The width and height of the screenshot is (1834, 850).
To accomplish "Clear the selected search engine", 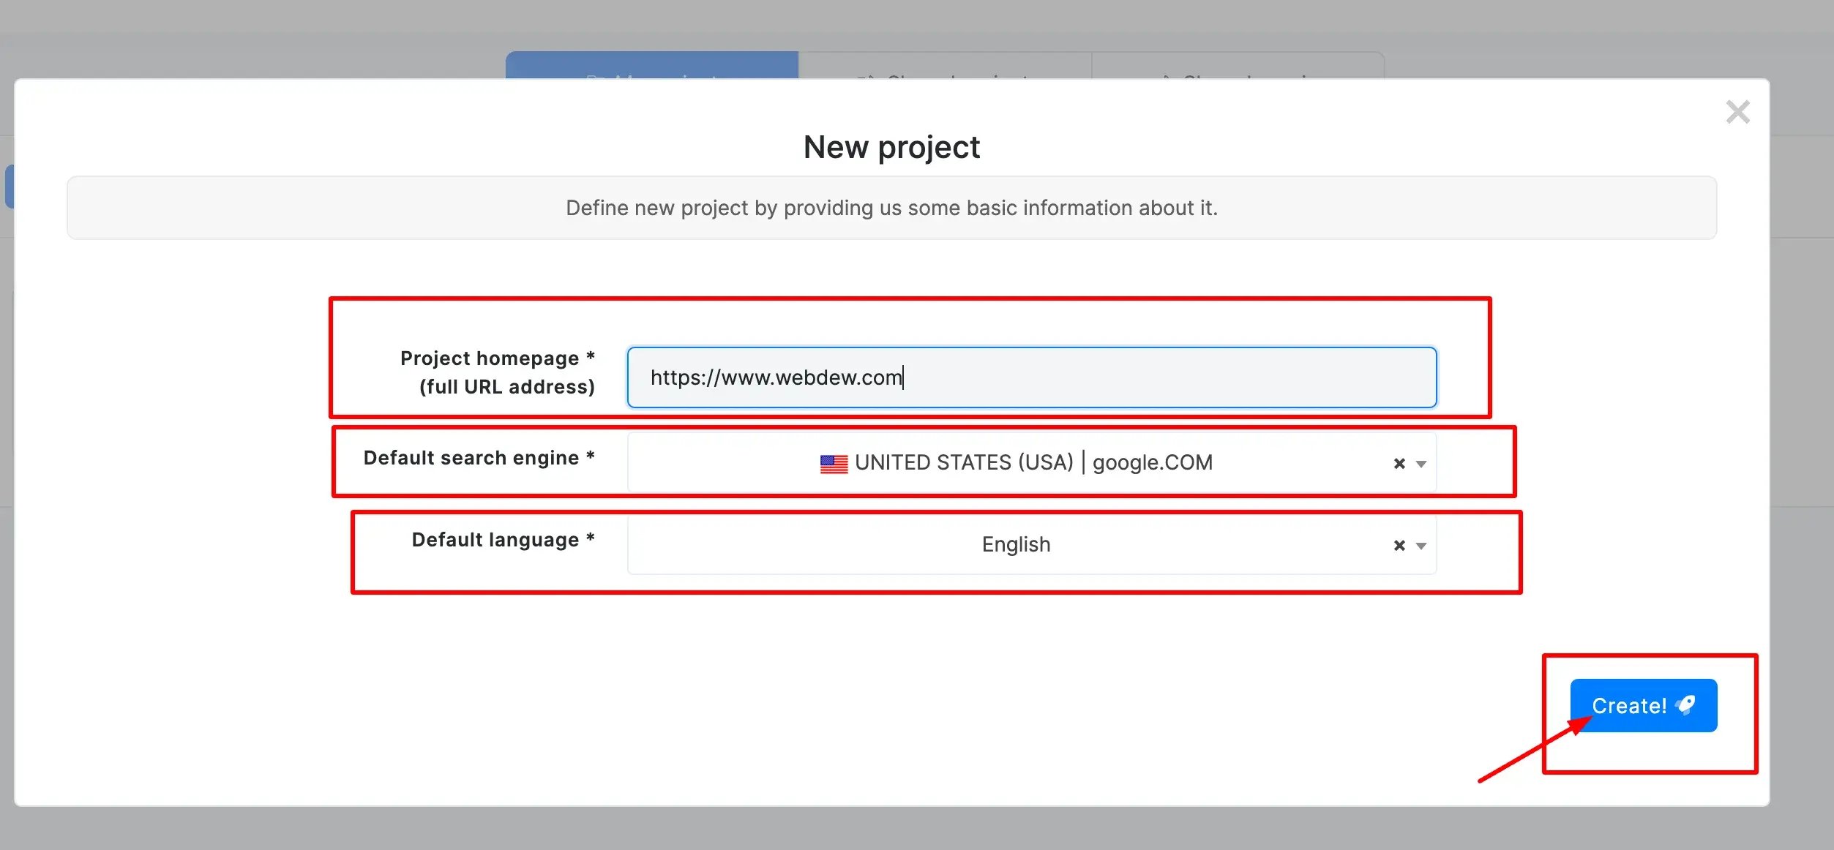I will click(1399, 464).
